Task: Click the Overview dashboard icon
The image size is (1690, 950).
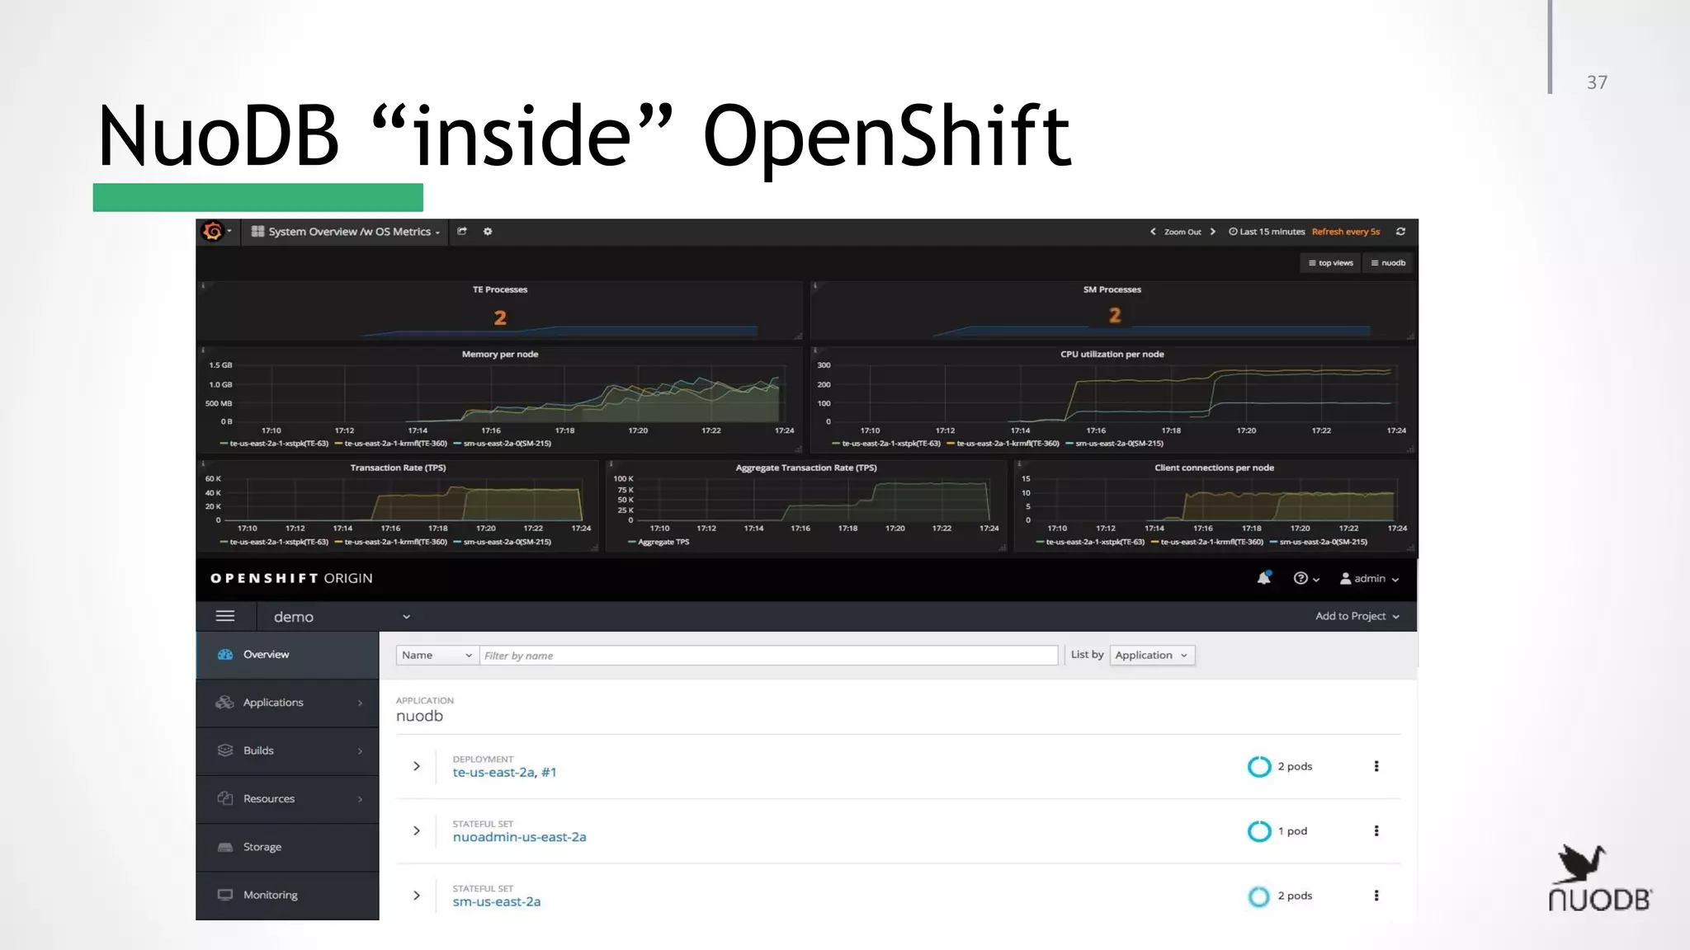Action: [225, 655]
